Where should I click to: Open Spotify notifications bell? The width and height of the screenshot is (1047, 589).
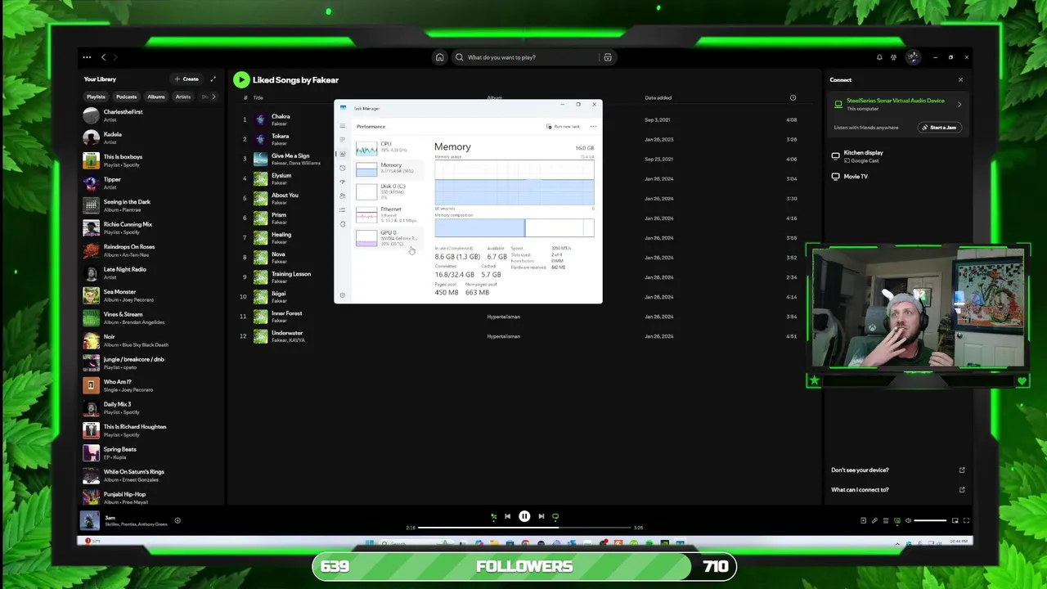coord(879,57)
